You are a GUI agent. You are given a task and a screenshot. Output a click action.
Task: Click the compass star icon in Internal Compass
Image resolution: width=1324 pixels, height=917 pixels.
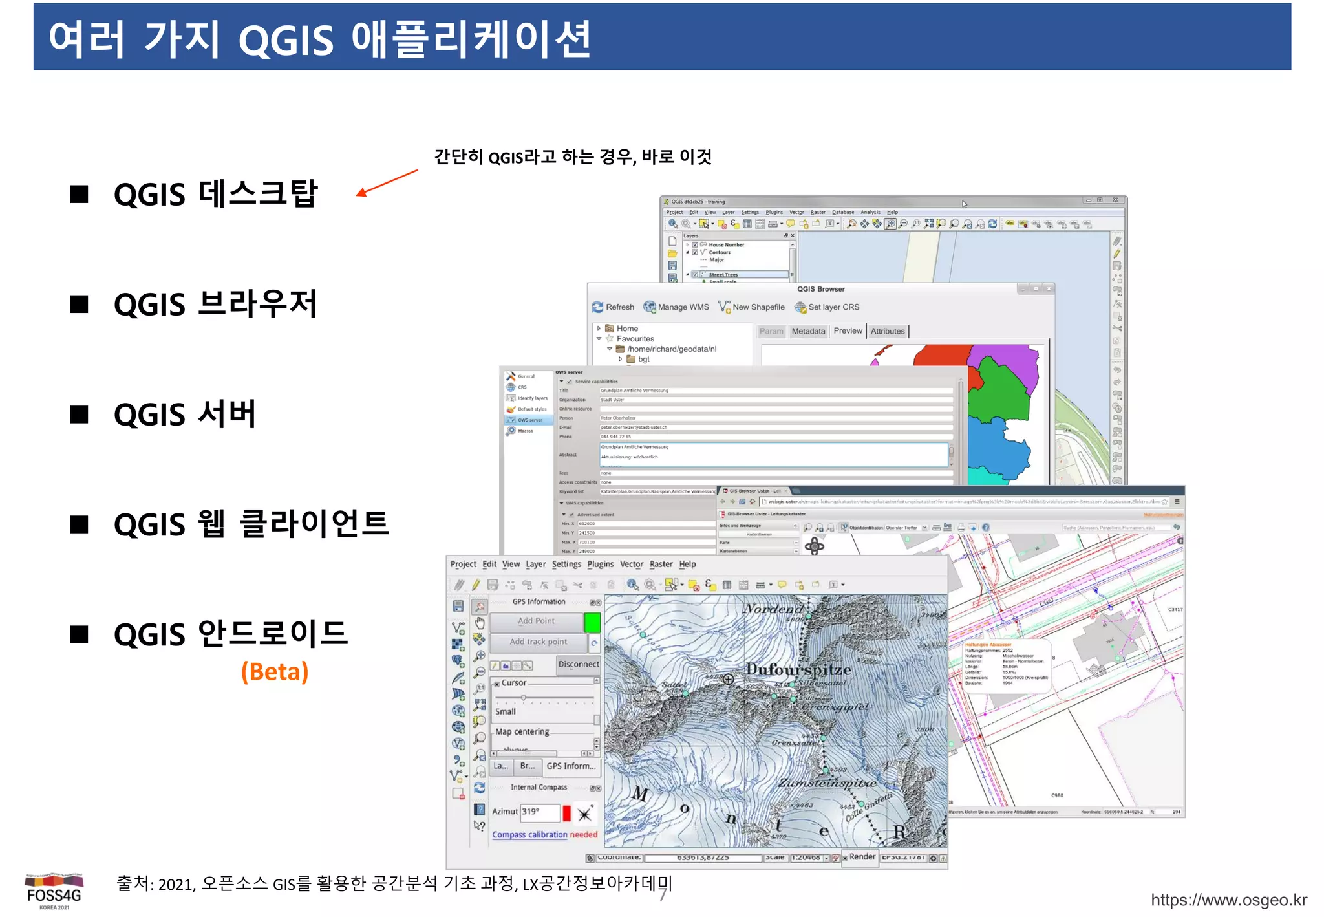(584, 814)
